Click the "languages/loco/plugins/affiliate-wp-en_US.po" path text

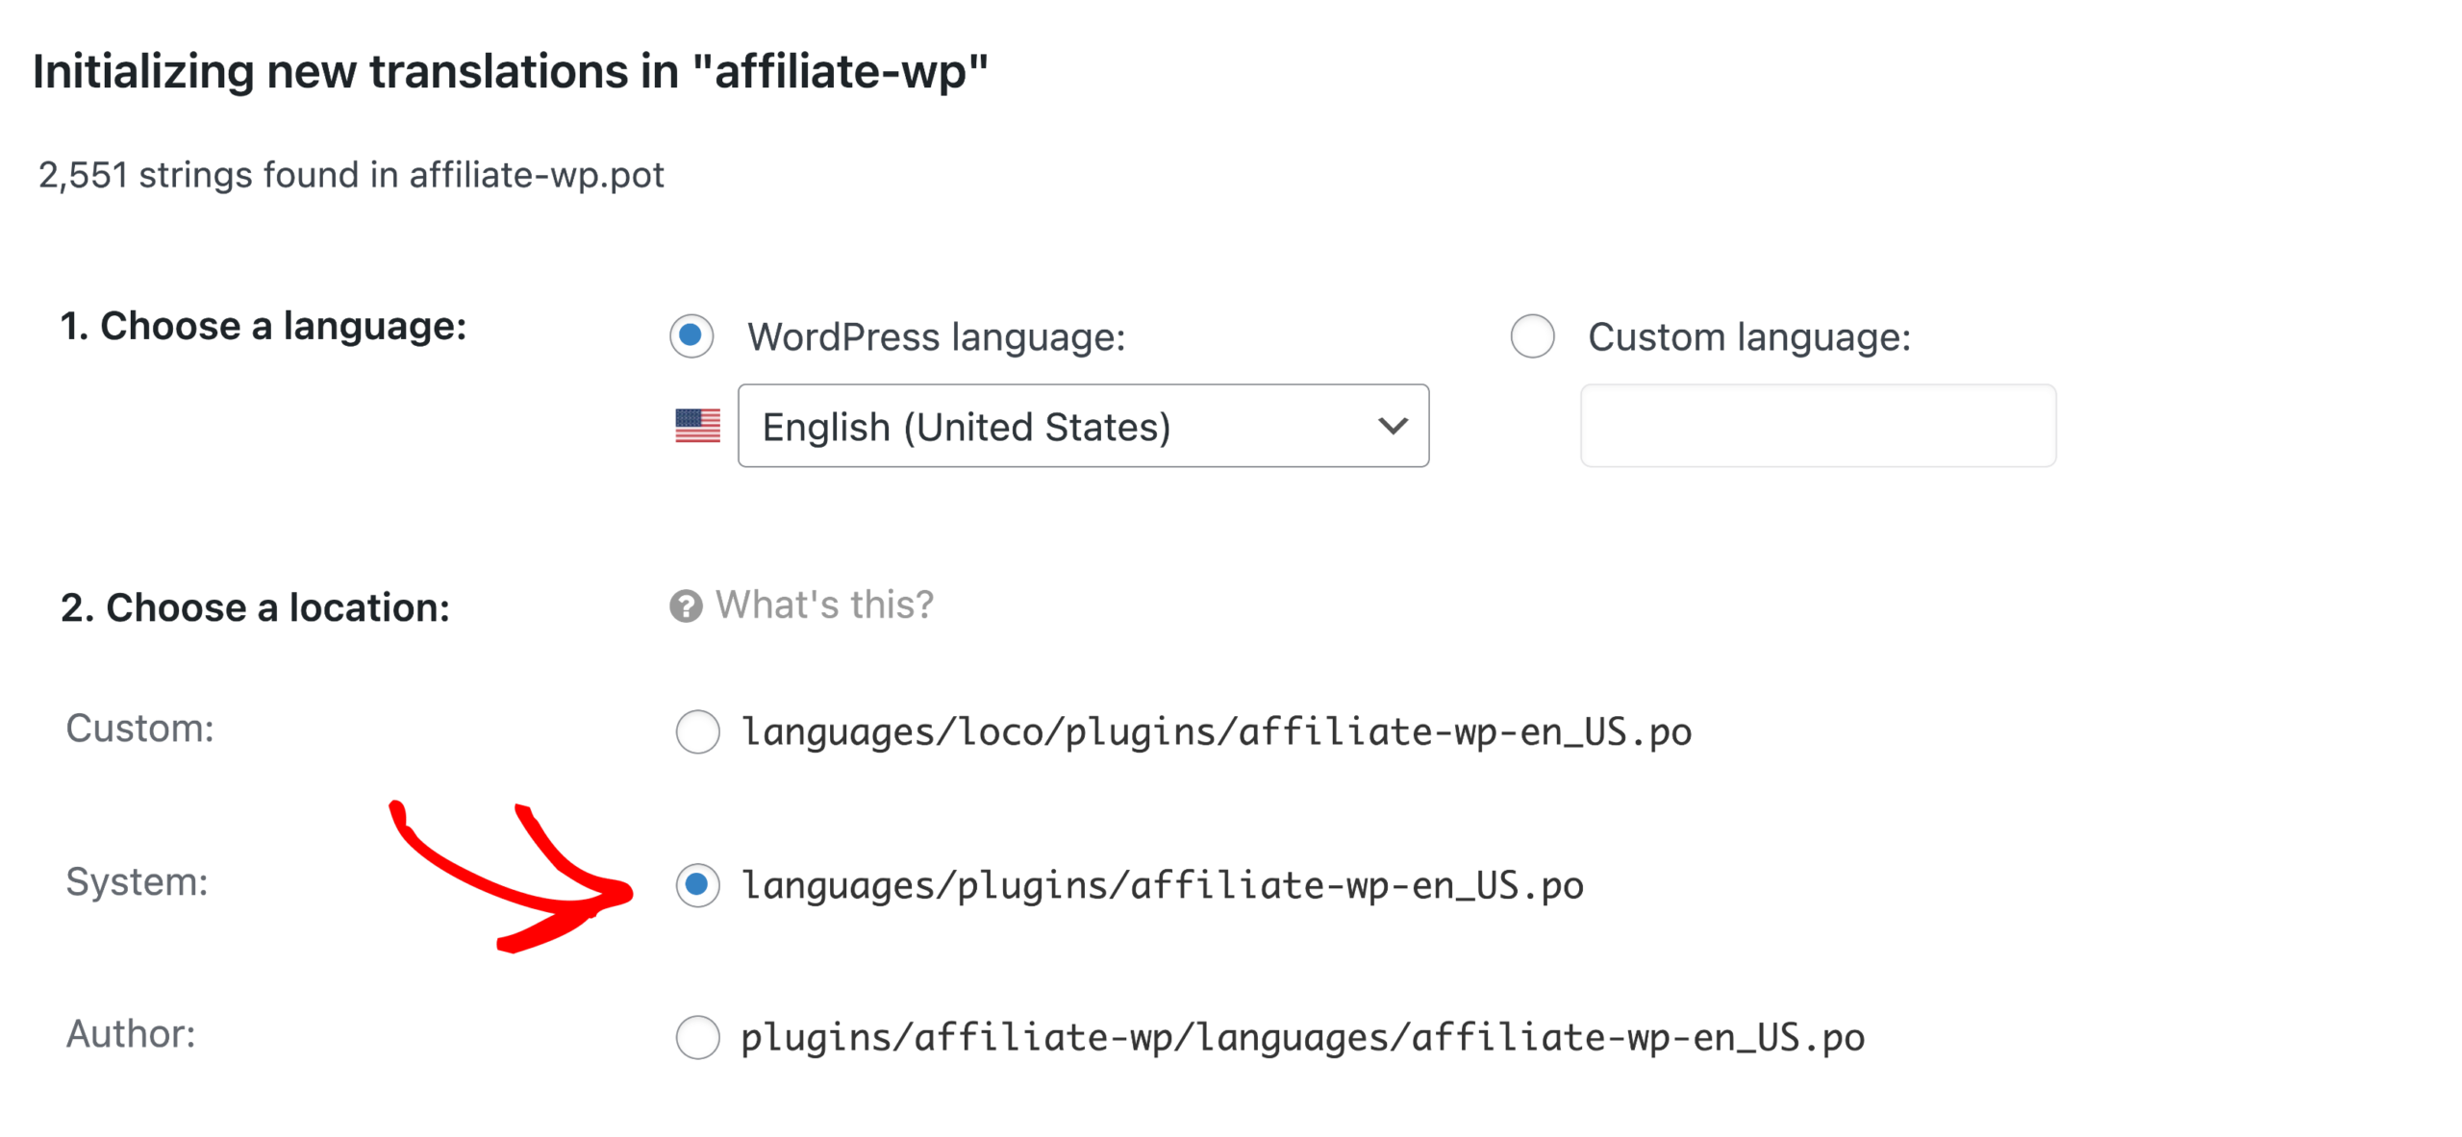pyautogui.click(x=1216, y=732)
